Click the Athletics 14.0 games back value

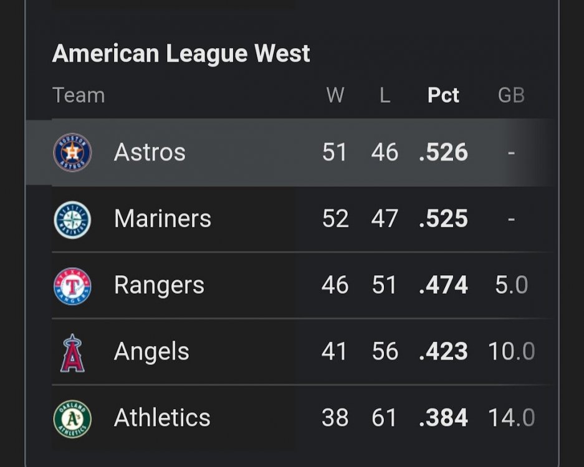pos(511,418)
